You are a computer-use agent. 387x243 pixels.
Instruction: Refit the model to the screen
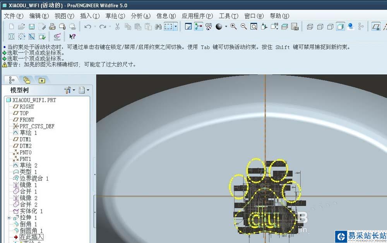(254, 26)
